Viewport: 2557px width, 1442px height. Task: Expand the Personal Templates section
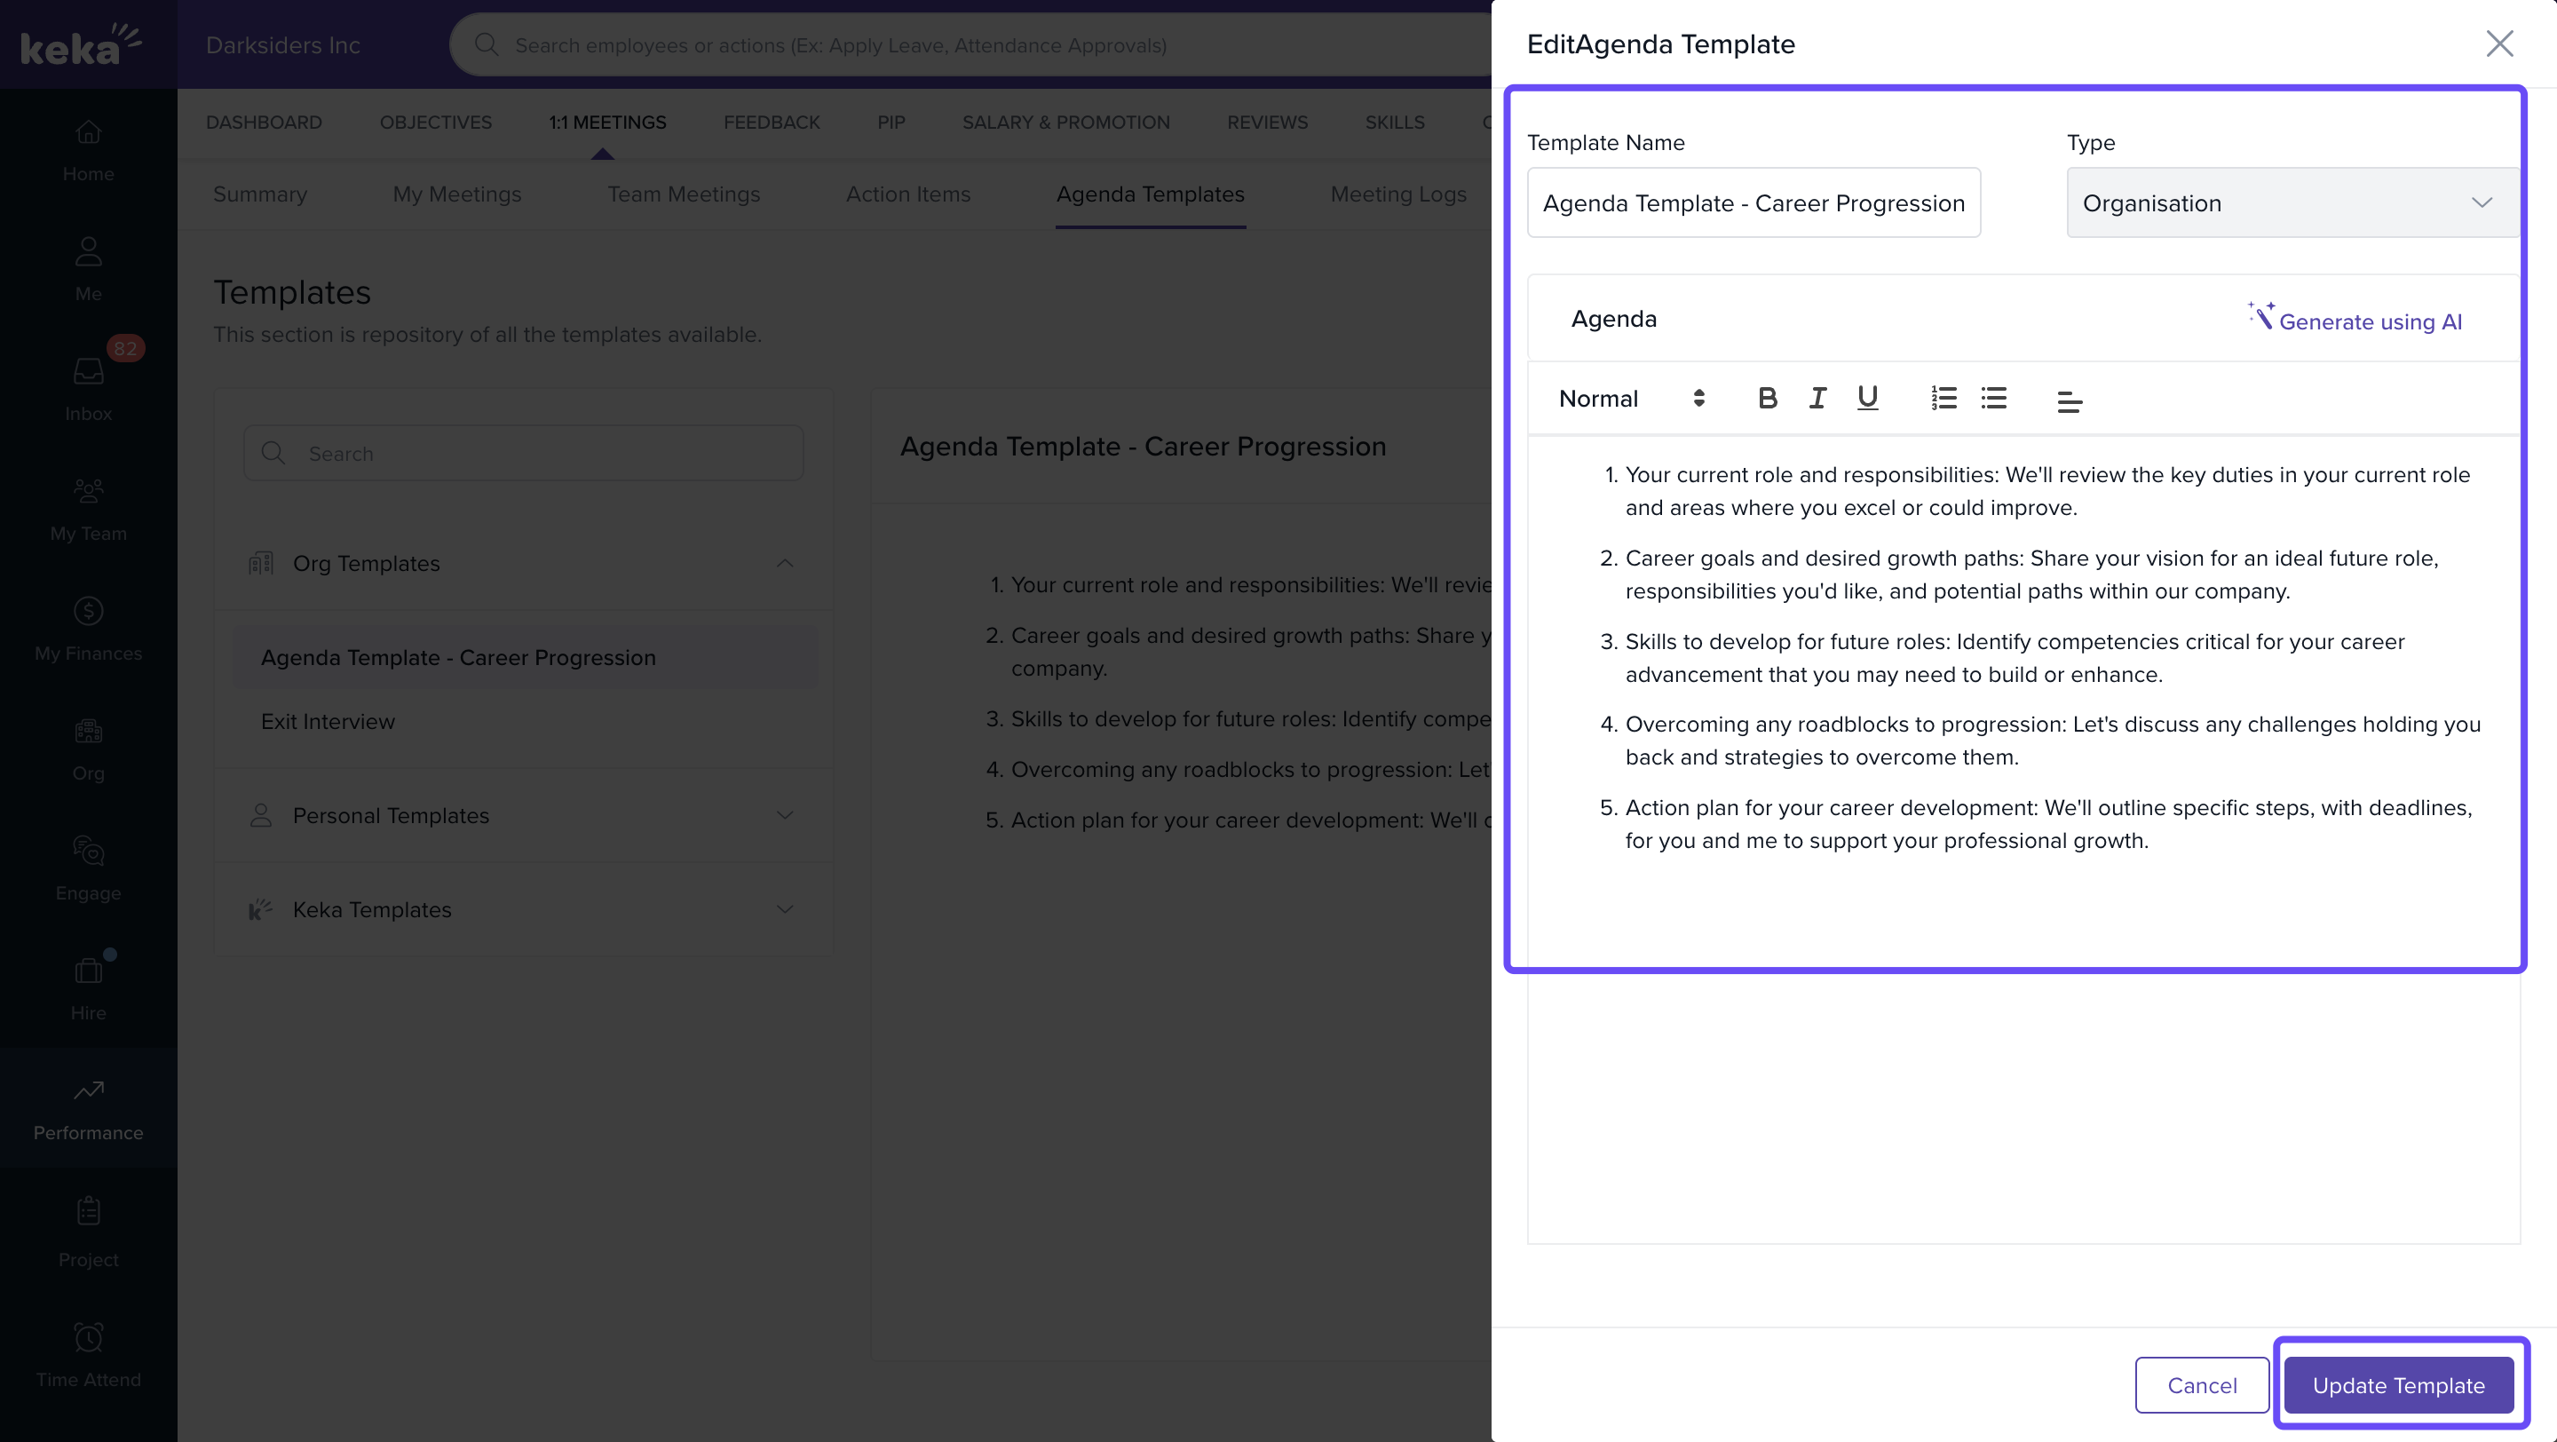click(784, 815)
